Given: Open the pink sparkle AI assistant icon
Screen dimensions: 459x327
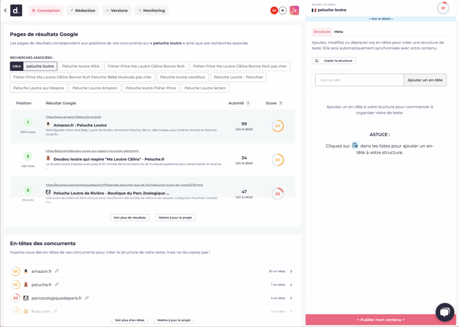Looking at the screenshot, I should [294, 11].
